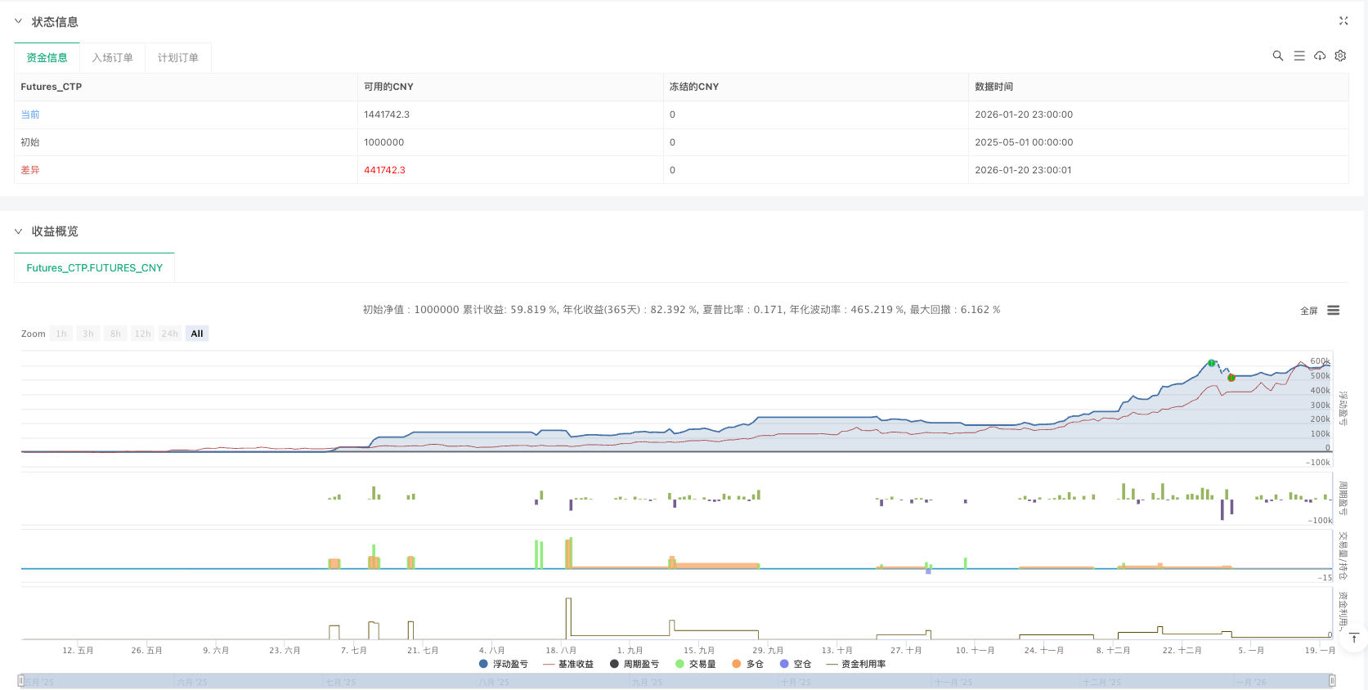This screenshot has height=690, width=1368.
Task: Collapse the 状态信息 section
Action: 18,21
